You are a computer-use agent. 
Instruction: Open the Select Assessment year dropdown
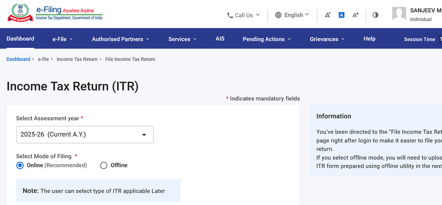[x=85, y=134]
